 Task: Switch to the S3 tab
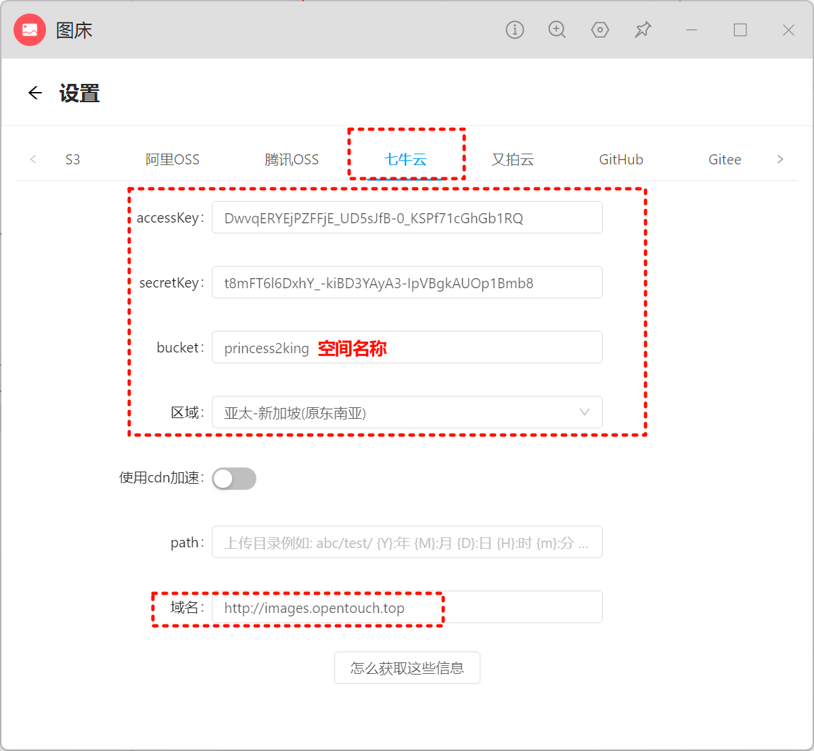[72, 160]
